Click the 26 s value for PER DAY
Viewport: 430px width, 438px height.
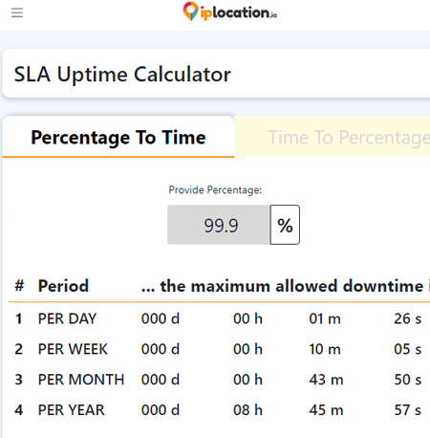(x=408, y=318)
